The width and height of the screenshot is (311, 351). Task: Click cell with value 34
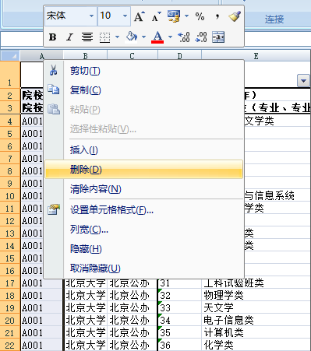[x=179, y=320]
